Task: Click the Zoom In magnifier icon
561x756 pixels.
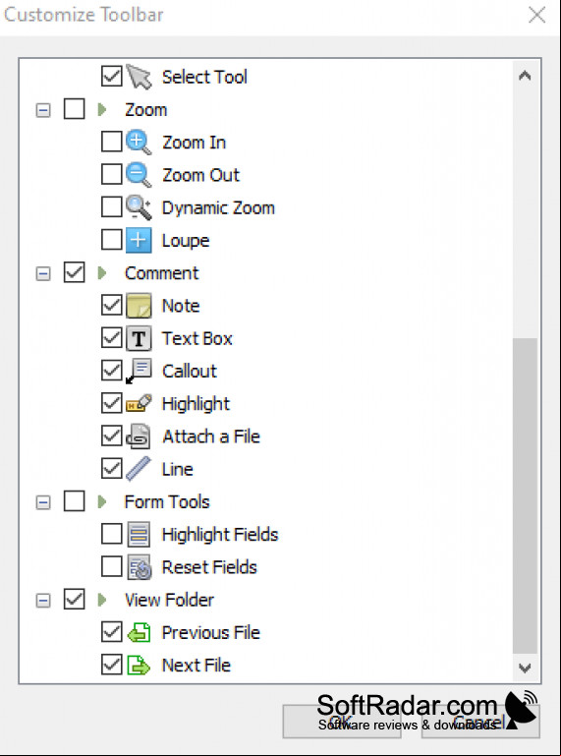Action: (x=139, y=143)
